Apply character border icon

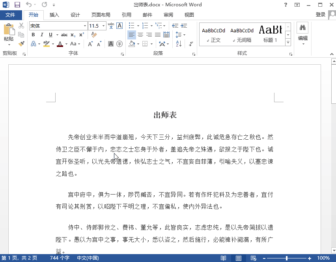[119, 26]
